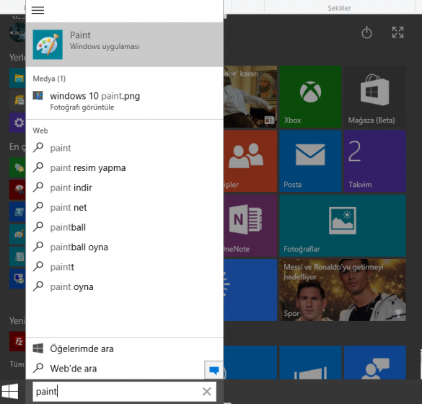Open the Takvim calendar tile

click(x=375, y=161)
